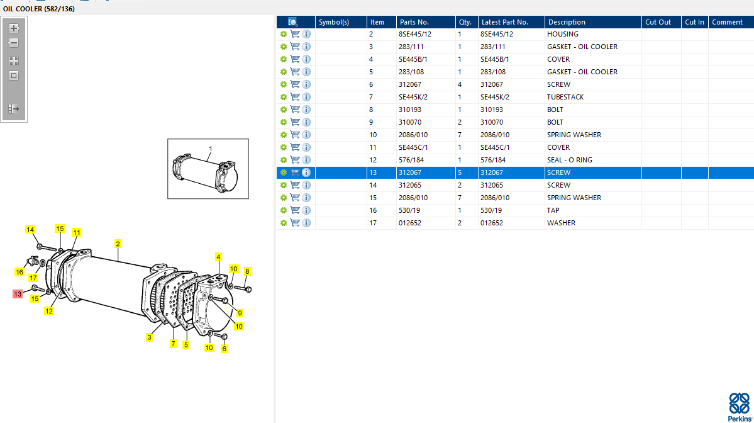
Task: Click the Cut Out column header
Action: [x=661, y=22]
